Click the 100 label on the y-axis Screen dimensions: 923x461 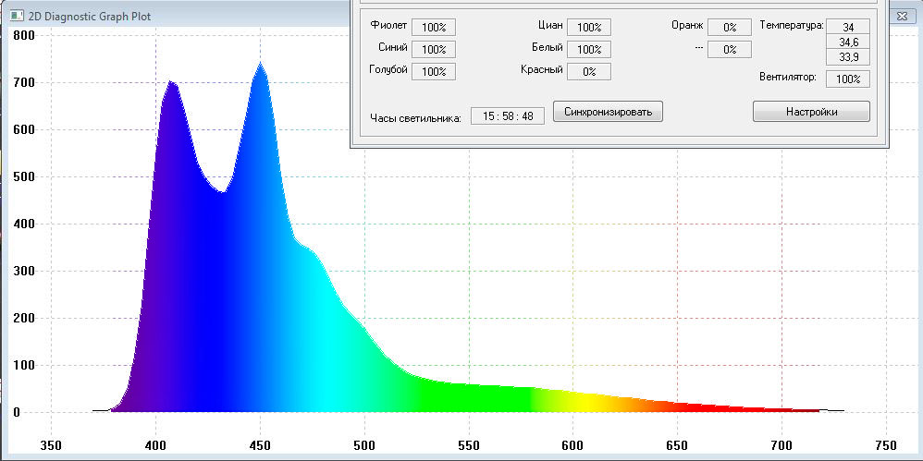coord(23,365)
